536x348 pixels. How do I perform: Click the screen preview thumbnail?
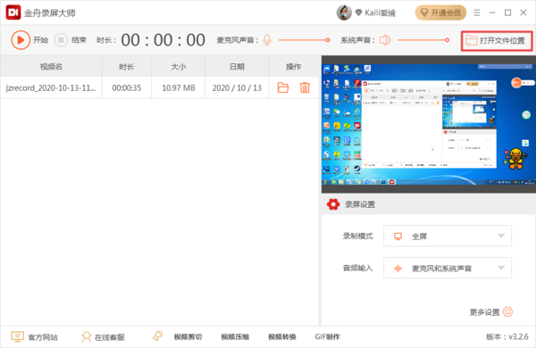(x=429, y=125)
